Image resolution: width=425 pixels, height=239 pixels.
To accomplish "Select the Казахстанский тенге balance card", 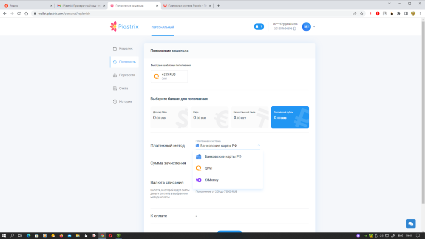I will [x=249, y=117].
